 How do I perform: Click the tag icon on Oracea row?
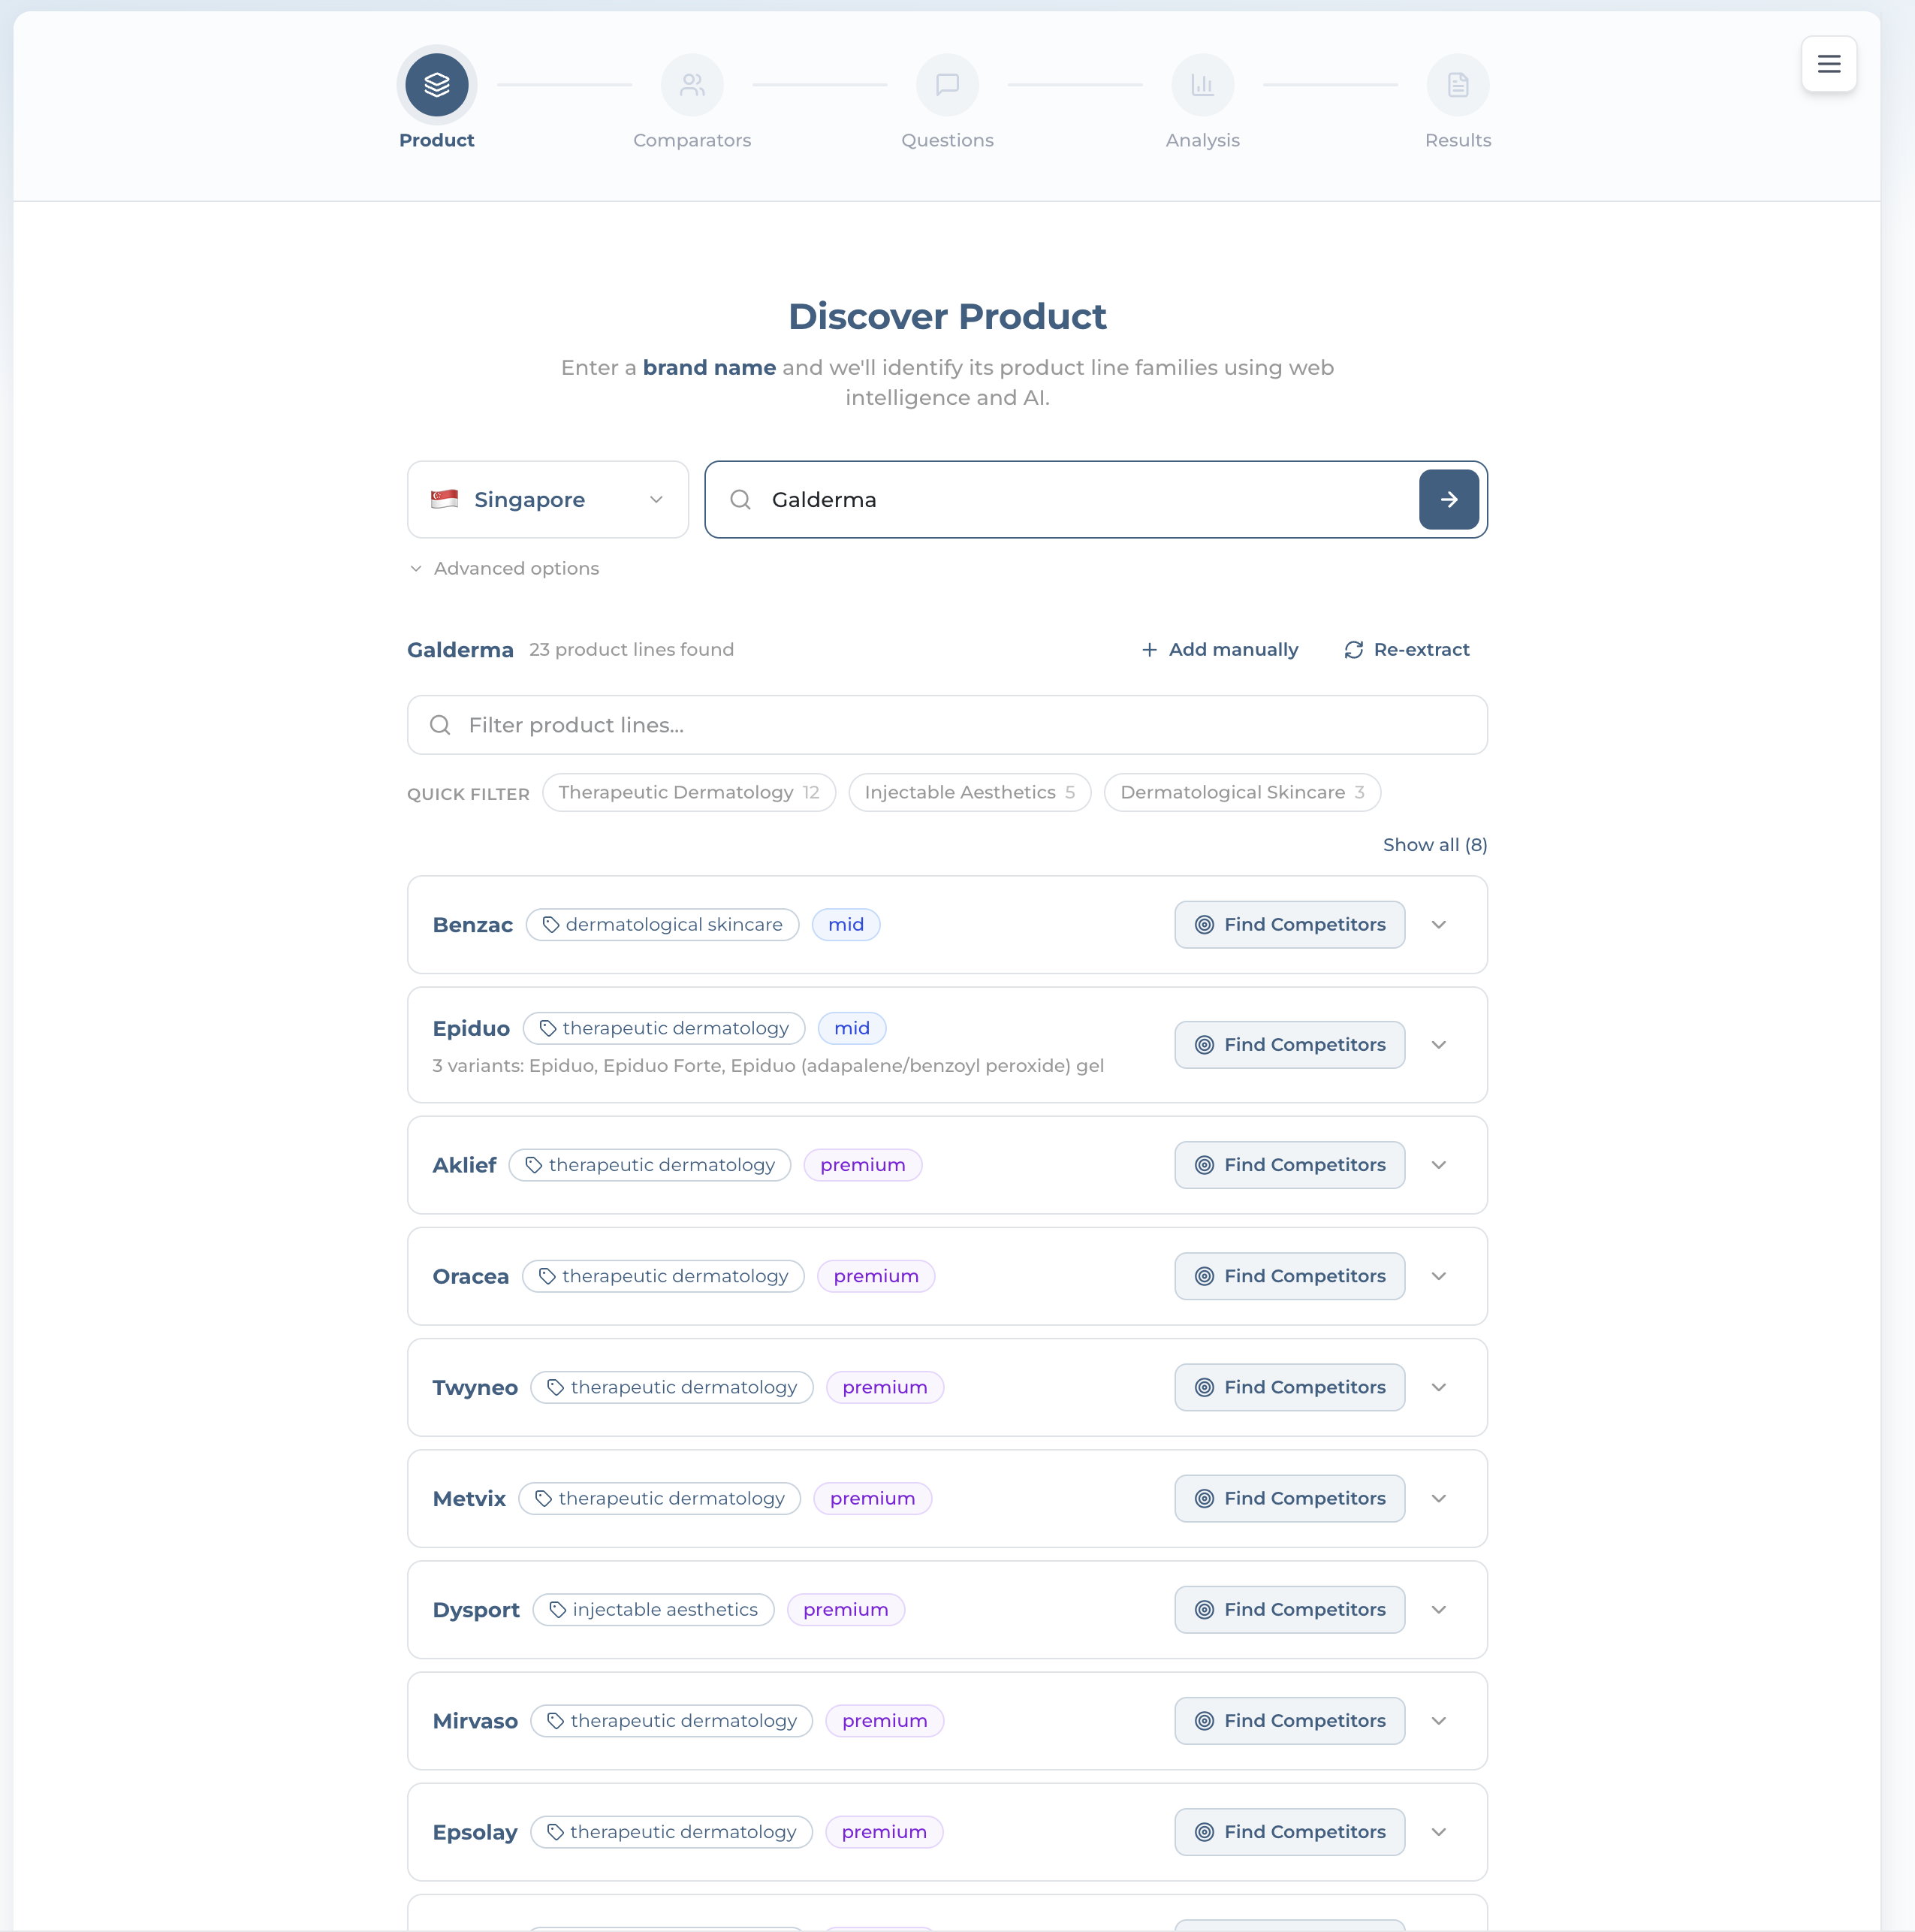[x=547, y=1276]
